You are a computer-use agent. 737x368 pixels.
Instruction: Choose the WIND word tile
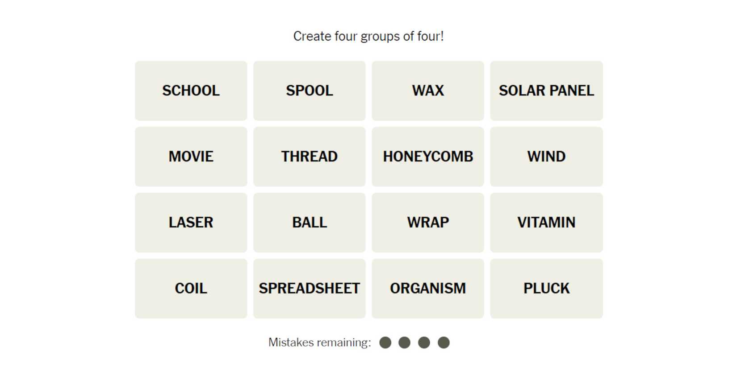(546, 157)
